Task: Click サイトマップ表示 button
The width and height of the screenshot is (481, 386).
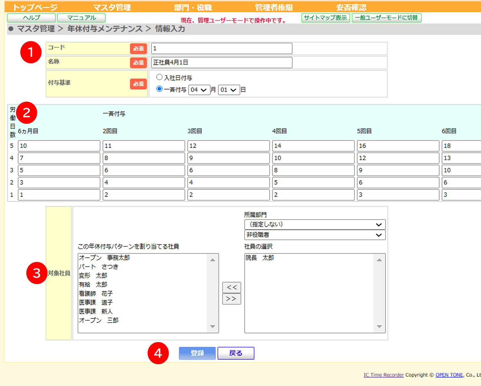Action: [x=325, y=18]
